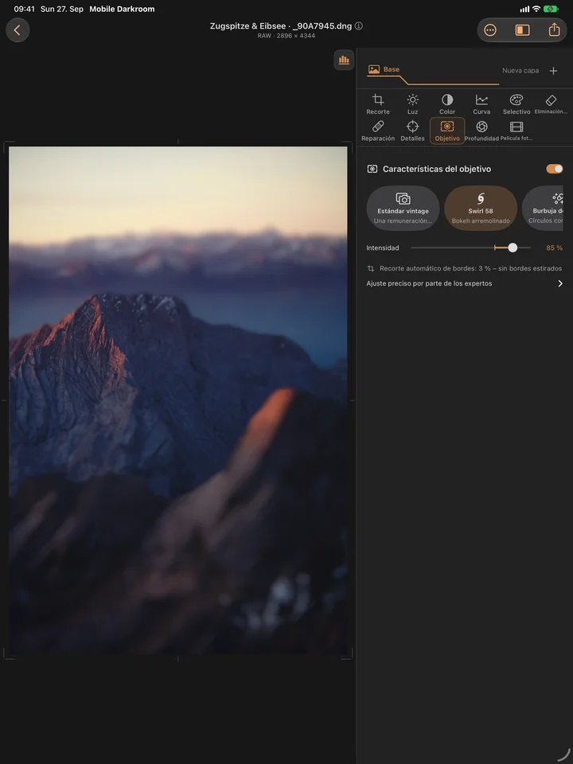Click the 85 % intensity value
The height and width of the screenshot is (764, 573).
pos(554,248)
